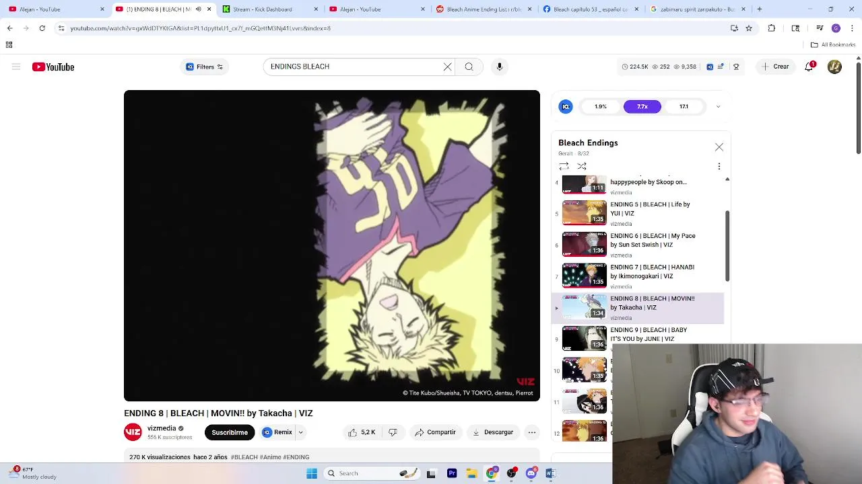Click the page vertical scrollbar
The image size is (862, 484).
(x=858, y=108)
